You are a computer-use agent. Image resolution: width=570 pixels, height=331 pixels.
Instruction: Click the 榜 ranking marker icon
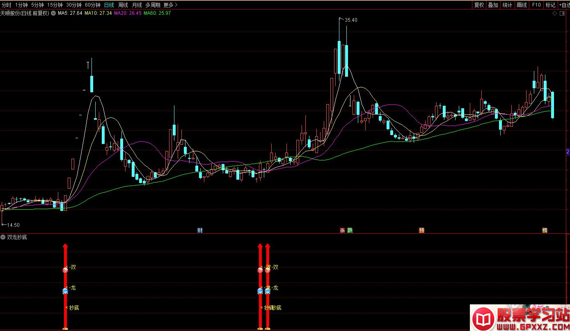click(545, 230)
